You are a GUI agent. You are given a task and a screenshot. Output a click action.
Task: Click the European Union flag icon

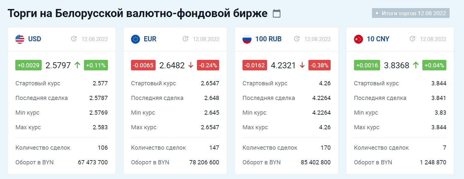pos(135,39)
